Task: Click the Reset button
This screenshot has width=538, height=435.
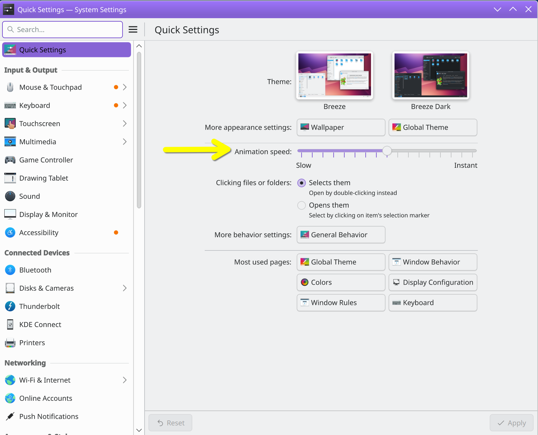Action: click(x=171, y=423)
